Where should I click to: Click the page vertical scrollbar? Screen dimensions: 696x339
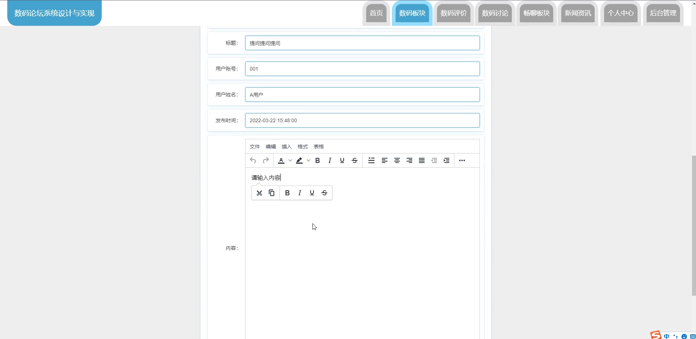(x=694, y=226)
